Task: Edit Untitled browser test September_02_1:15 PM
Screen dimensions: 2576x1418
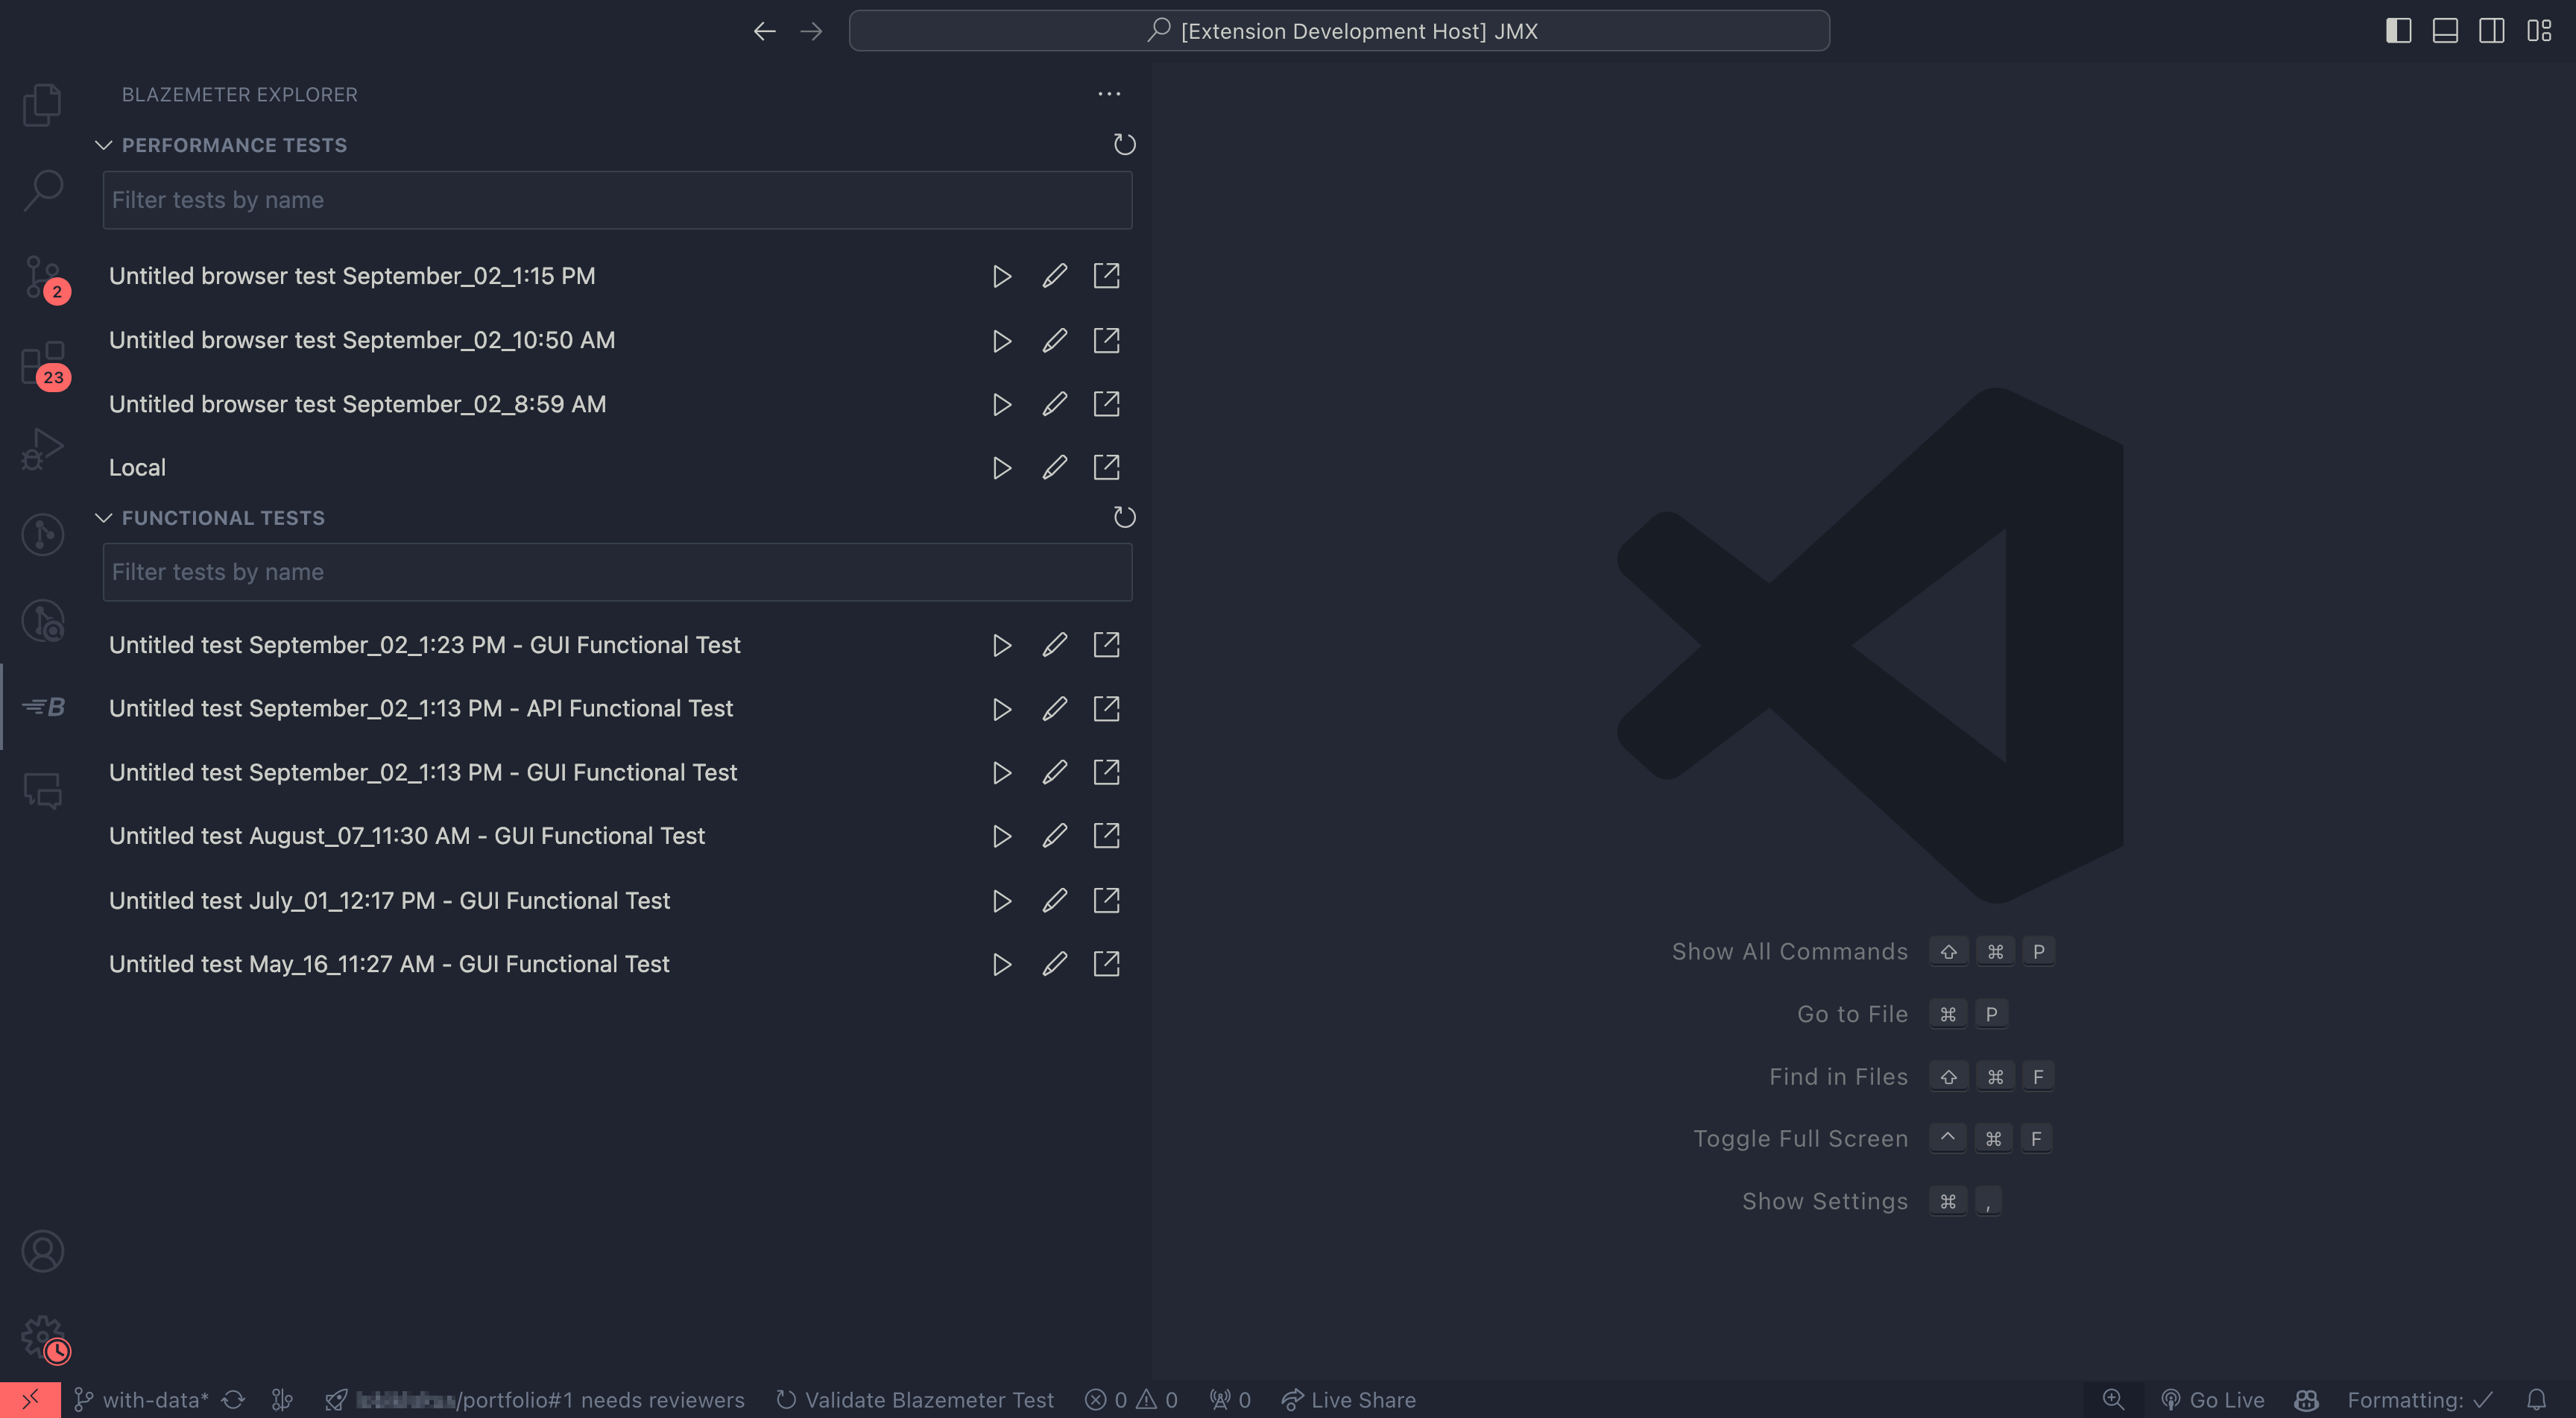Action: click(x=1054, y=276)
